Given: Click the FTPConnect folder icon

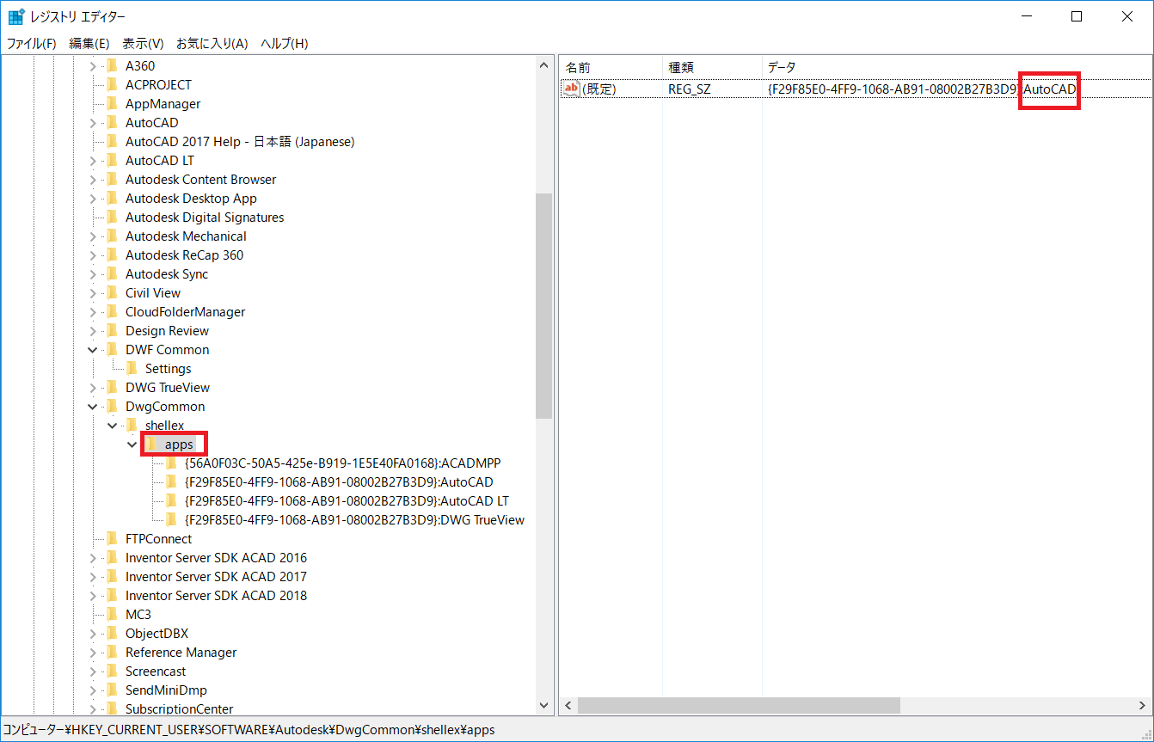Looking at the screenshot, I should 113,538.
